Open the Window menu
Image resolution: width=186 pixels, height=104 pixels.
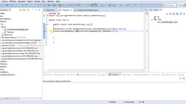(51, 1)
